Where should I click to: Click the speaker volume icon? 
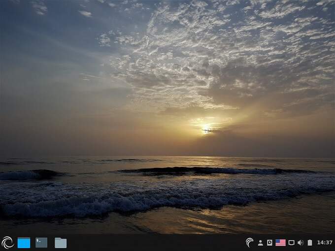pyautogui.click(x=301, y=243)
